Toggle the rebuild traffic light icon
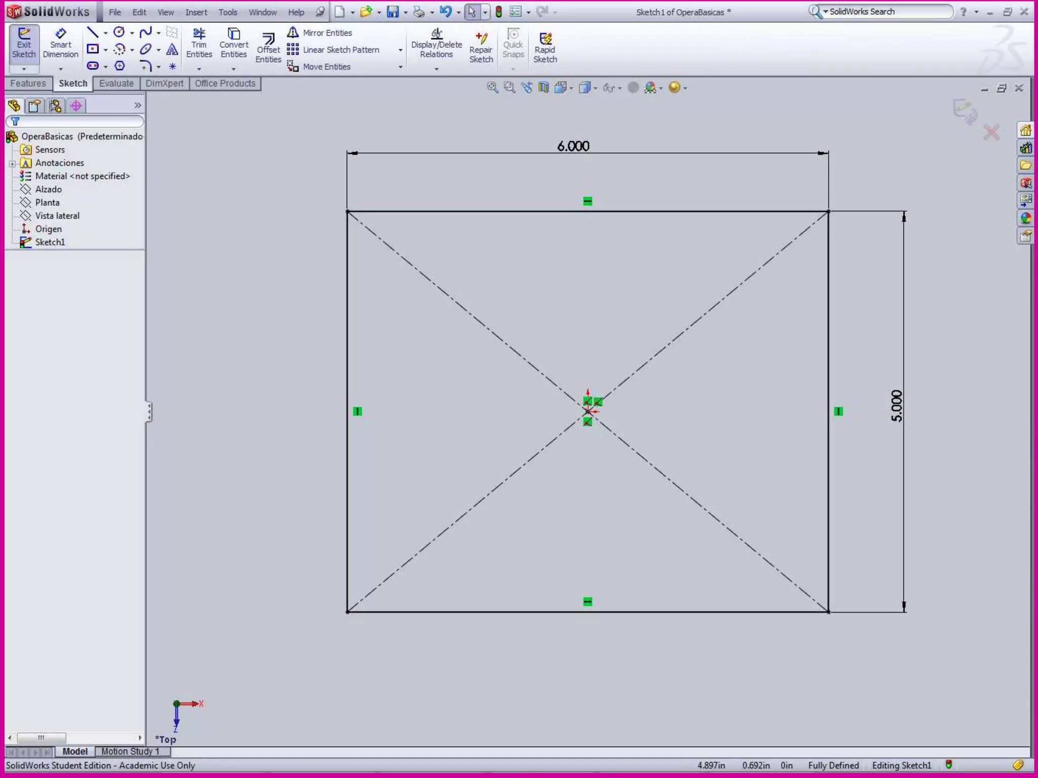 [x=499, y=12]
